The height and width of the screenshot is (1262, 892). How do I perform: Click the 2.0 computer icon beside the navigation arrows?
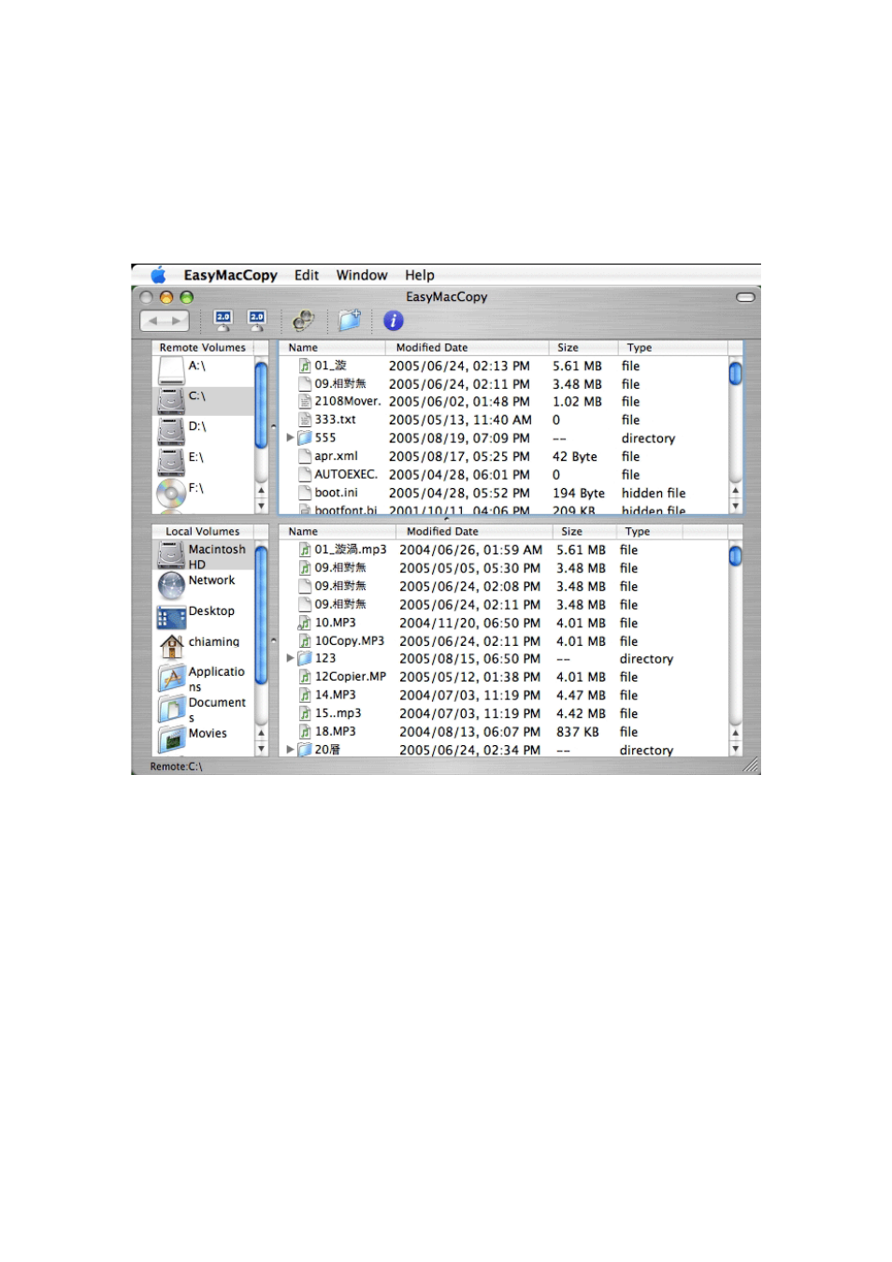pyautogui.click(x=223, y=321)
